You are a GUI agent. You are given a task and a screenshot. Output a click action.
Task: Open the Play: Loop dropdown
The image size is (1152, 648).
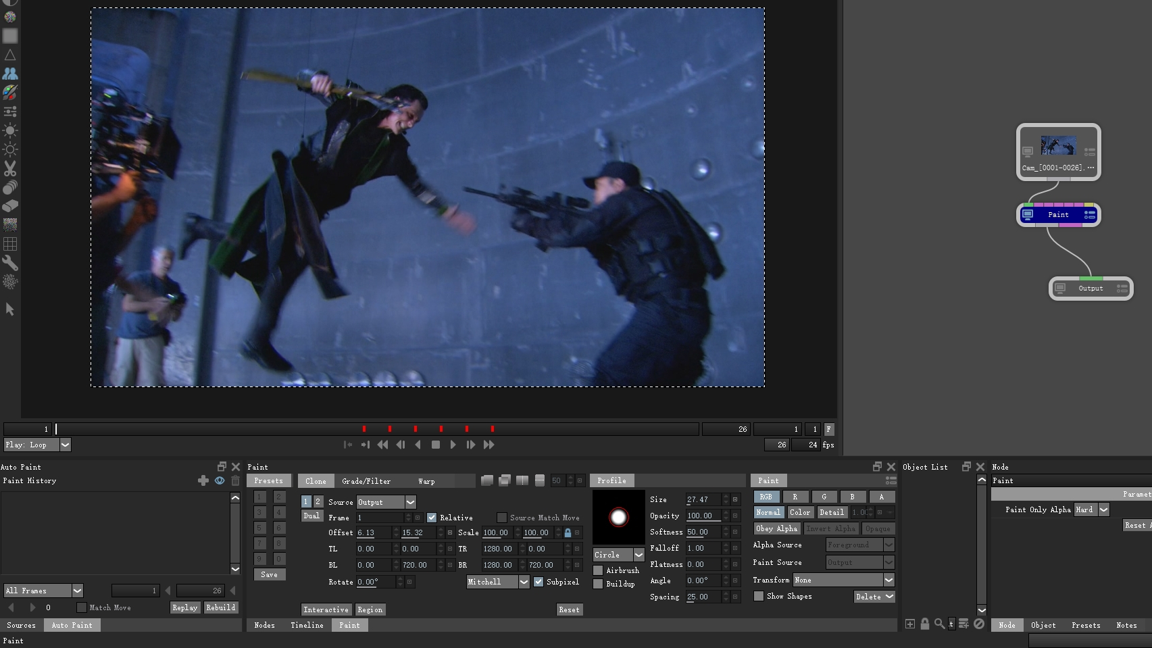(x=37, y=445)
